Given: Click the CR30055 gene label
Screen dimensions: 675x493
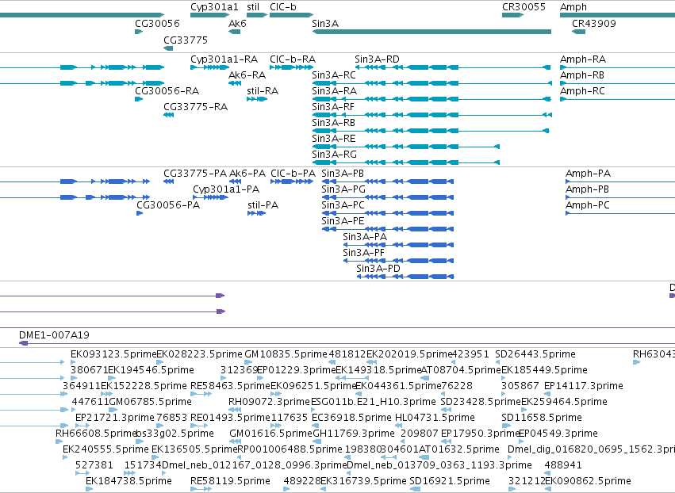Looking at the screenshot, I should 524,7.
